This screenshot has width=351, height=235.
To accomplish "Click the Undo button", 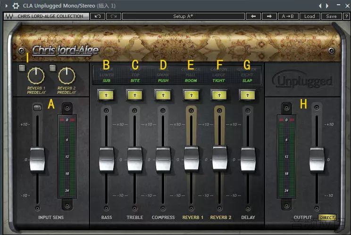I will 98,16.
